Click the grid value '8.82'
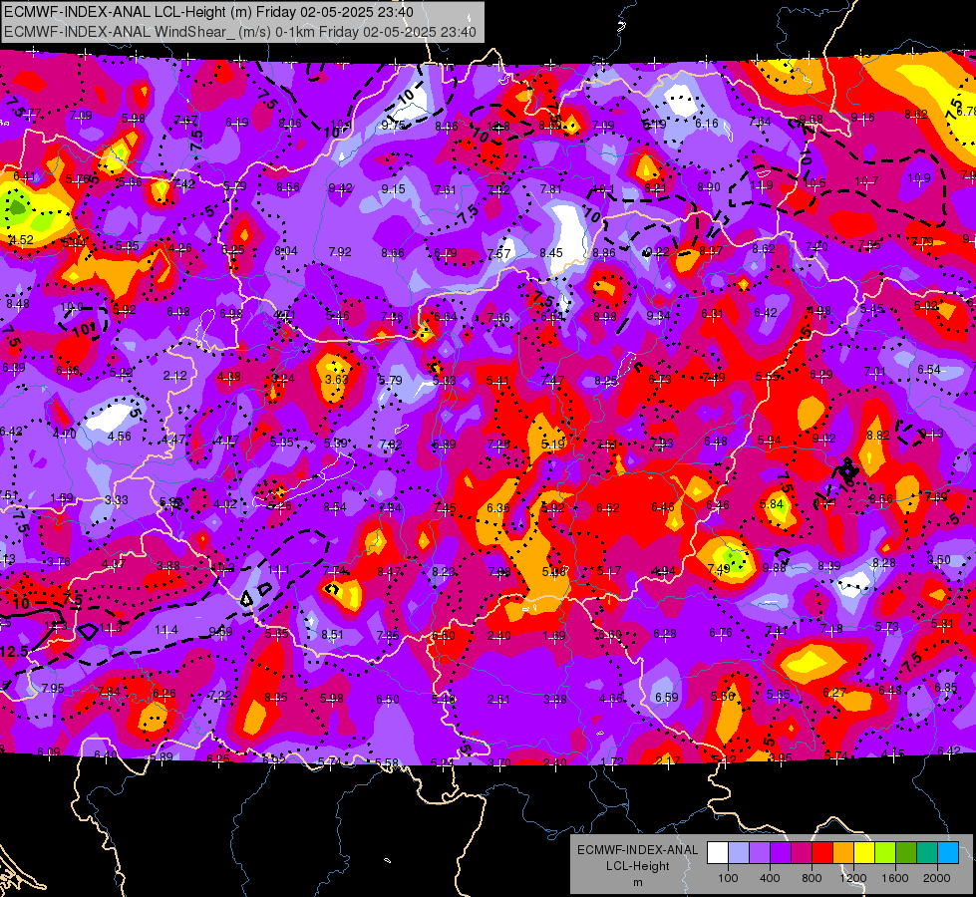 [x=877, y=436]
